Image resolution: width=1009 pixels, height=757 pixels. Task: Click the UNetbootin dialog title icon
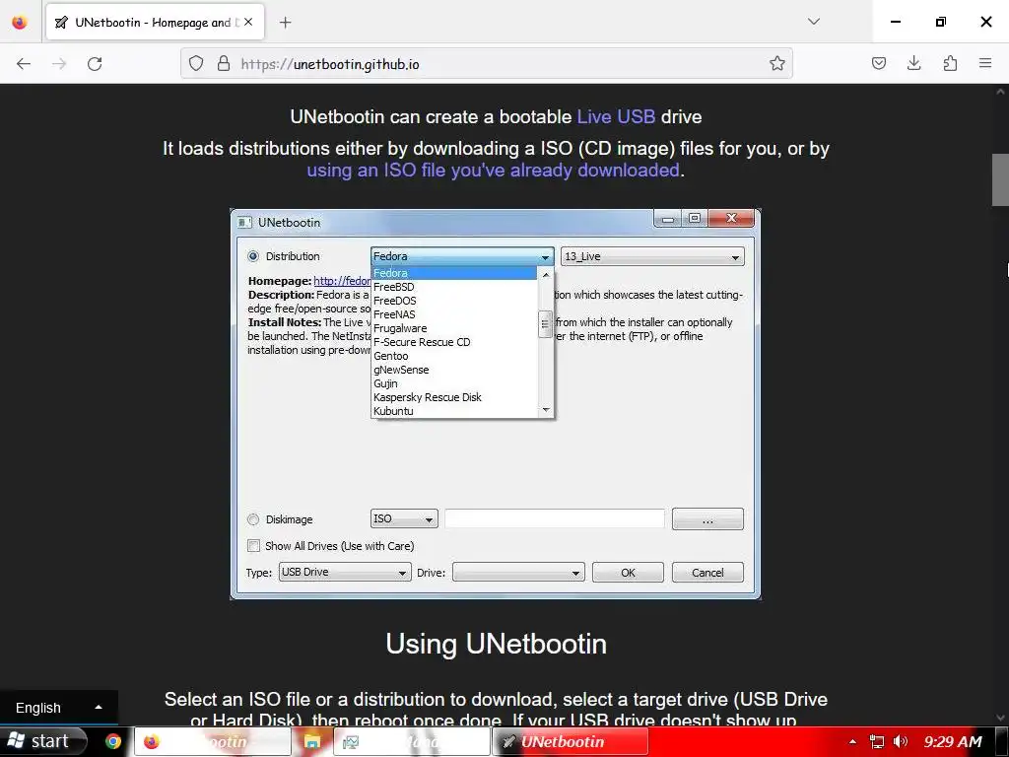click(244, 223)
